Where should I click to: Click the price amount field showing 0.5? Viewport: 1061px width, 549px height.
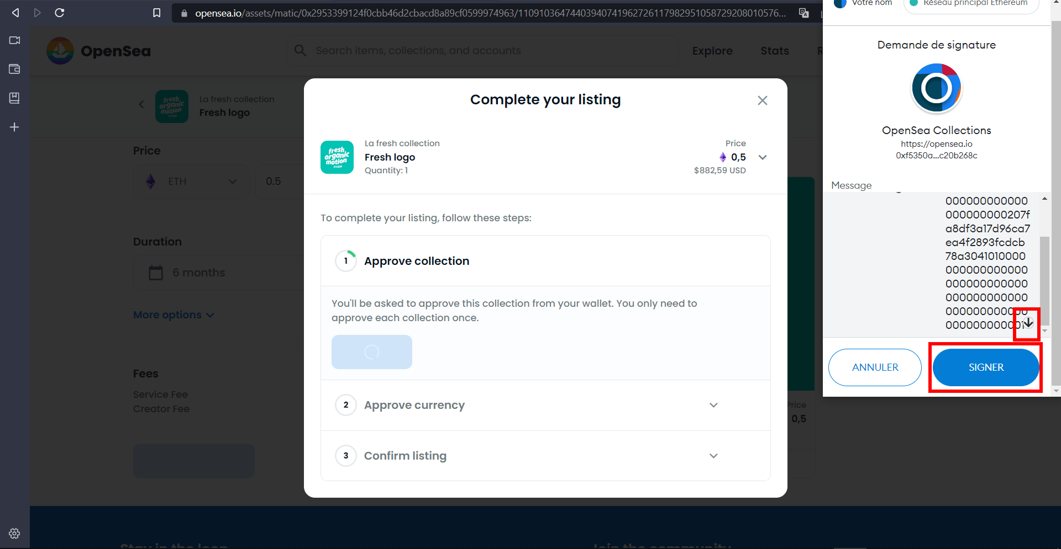point(280,182)
